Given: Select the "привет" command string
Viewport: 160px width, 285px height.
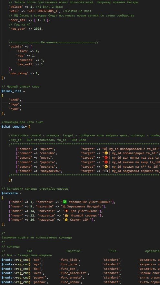Looking at the screenshot, I should [46, 149].
